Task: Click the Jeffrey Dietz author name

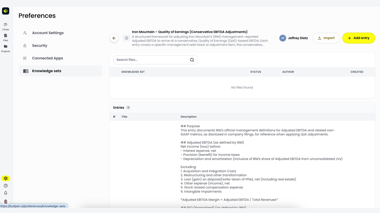Action: pos(298,38)
